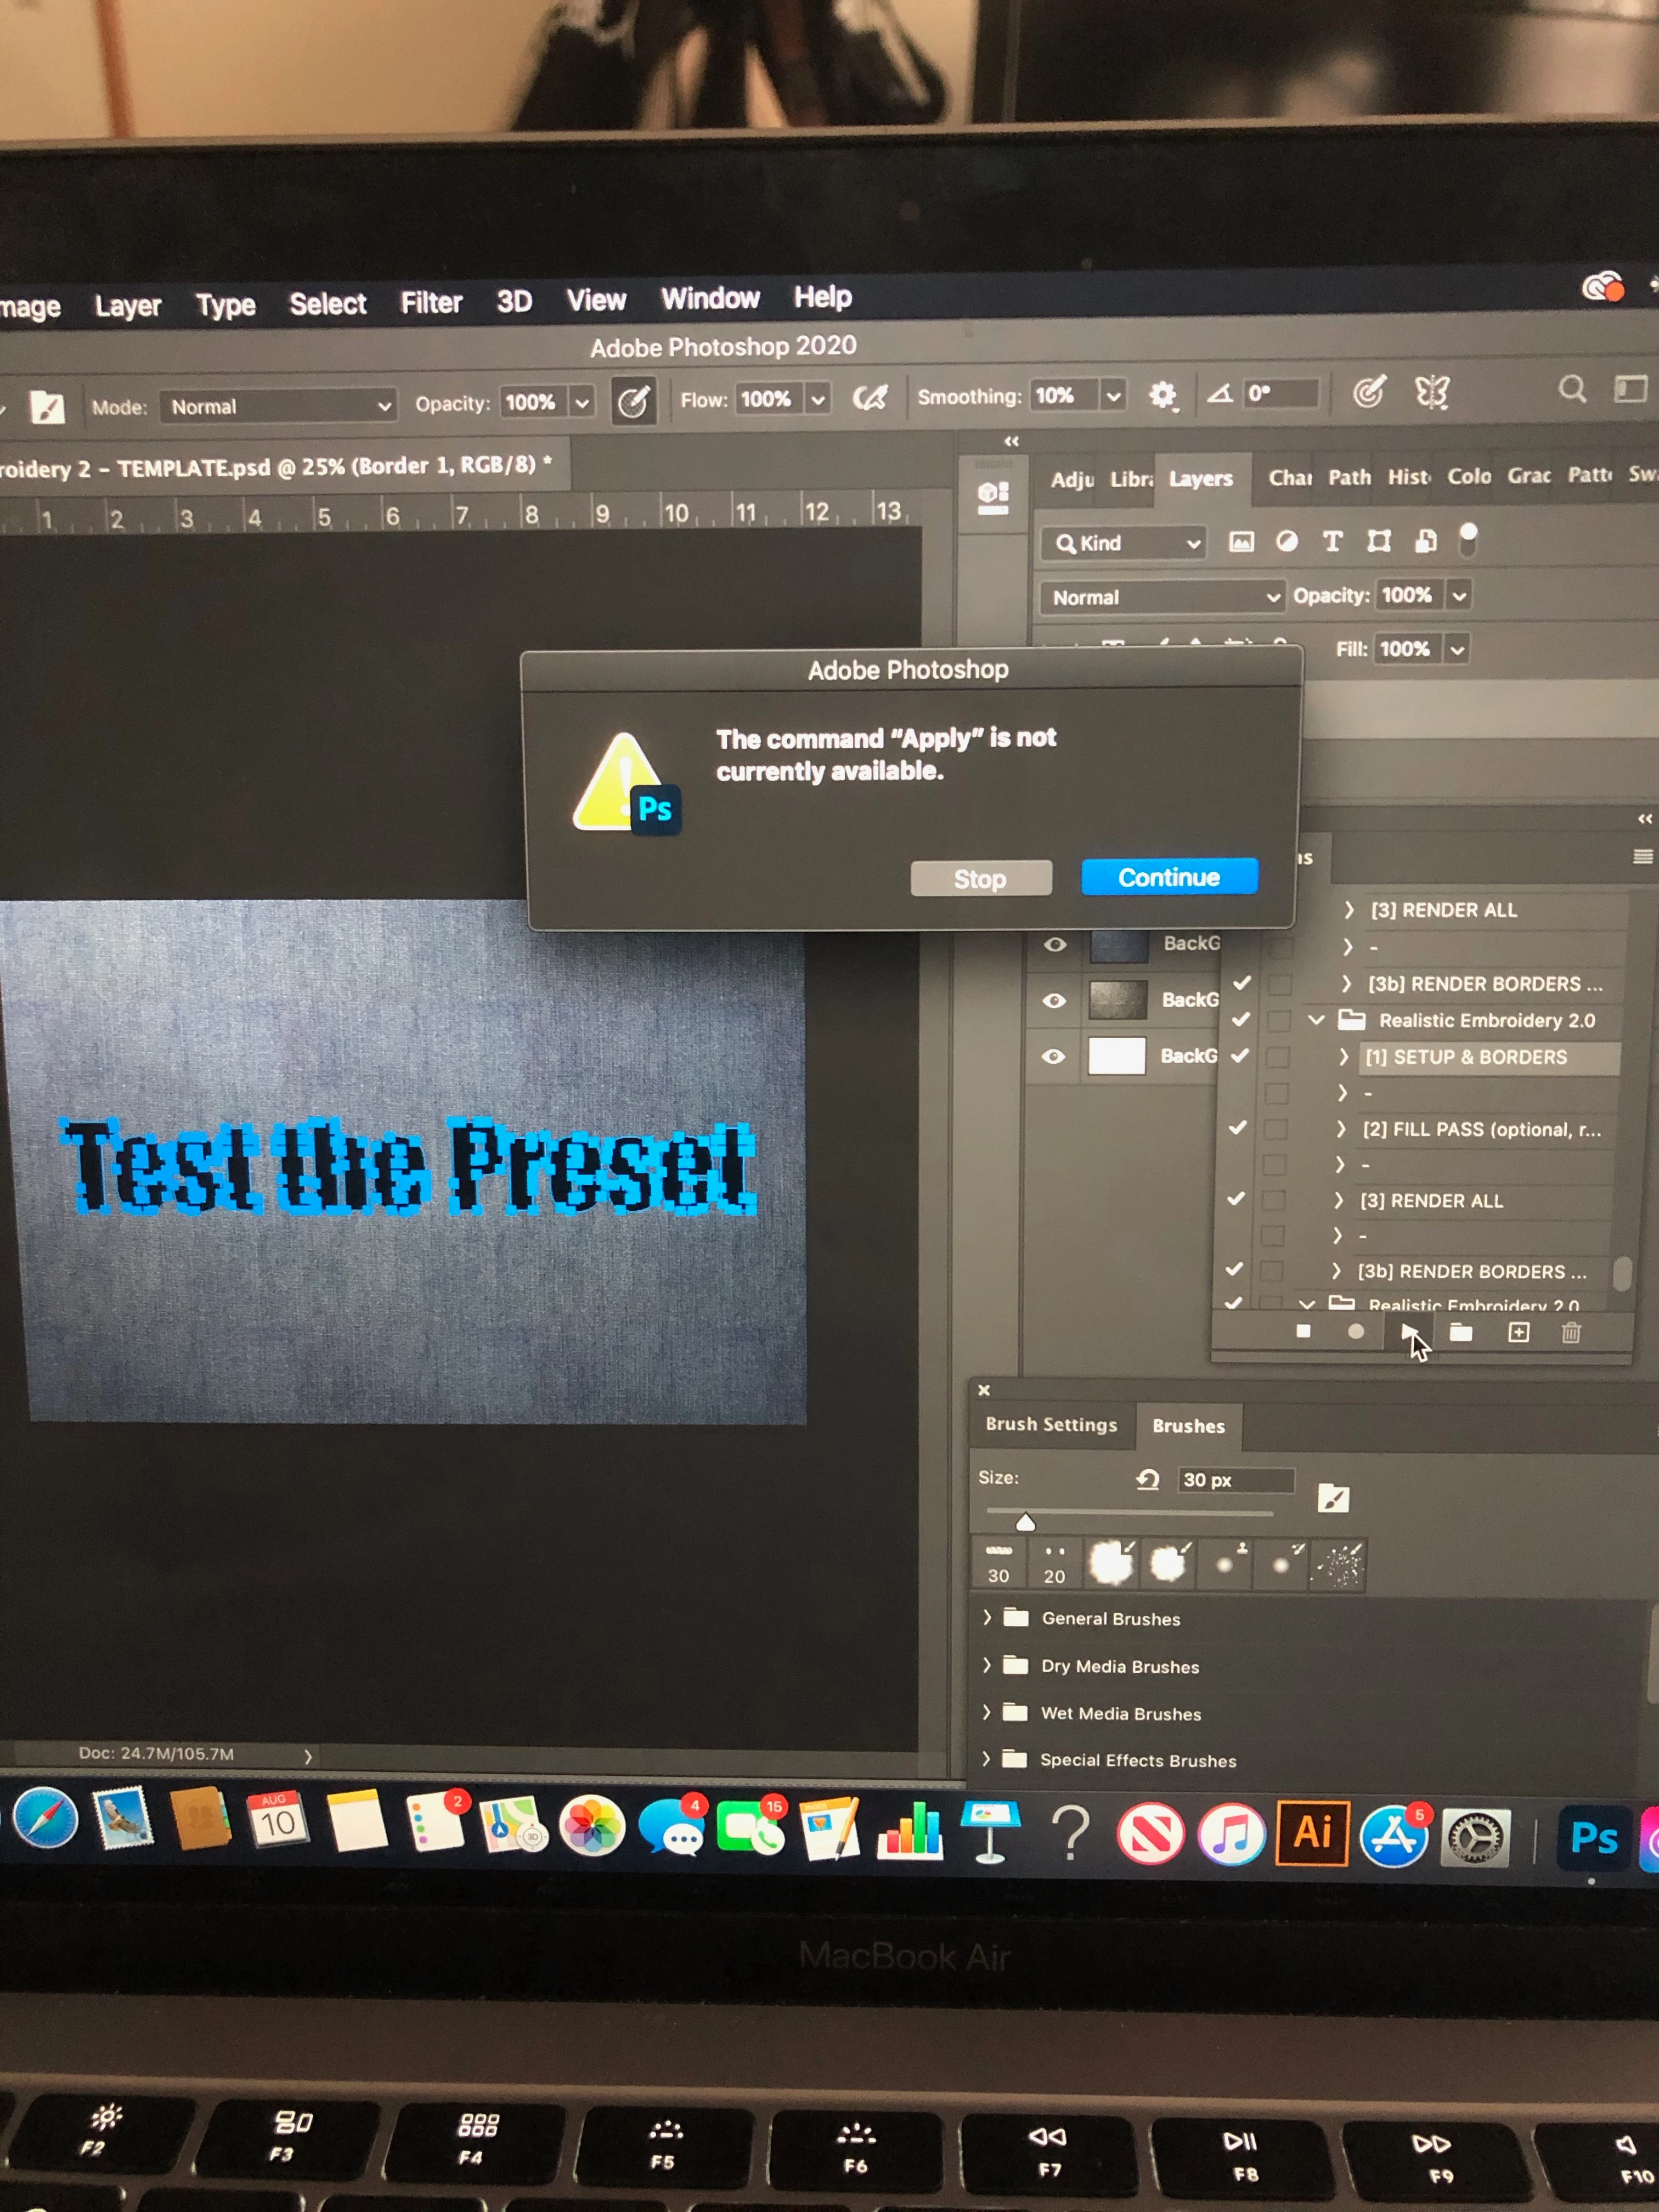Open the brush Mode Normal dropdown
The height and width of the screenshot is (2212, 1659).
pos(278,406)
